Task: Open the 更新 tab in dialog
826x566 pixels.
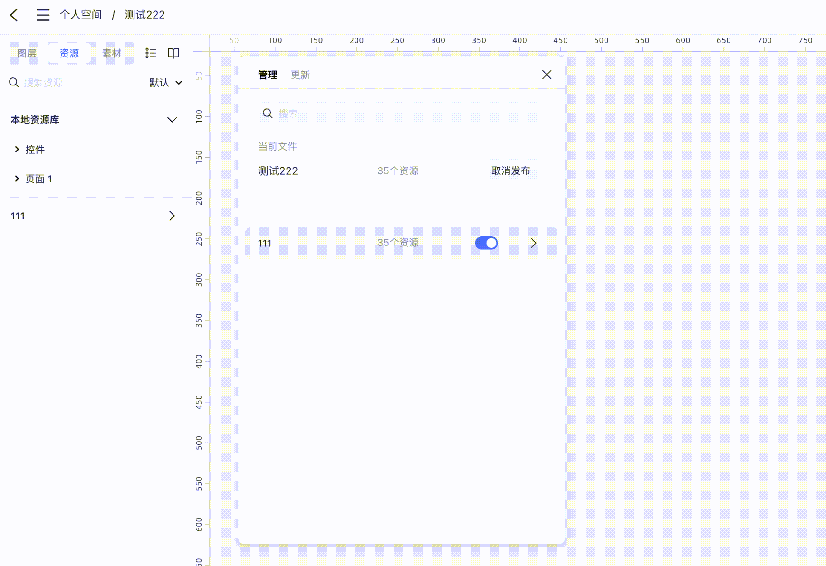Action: (x=300, y=75)
